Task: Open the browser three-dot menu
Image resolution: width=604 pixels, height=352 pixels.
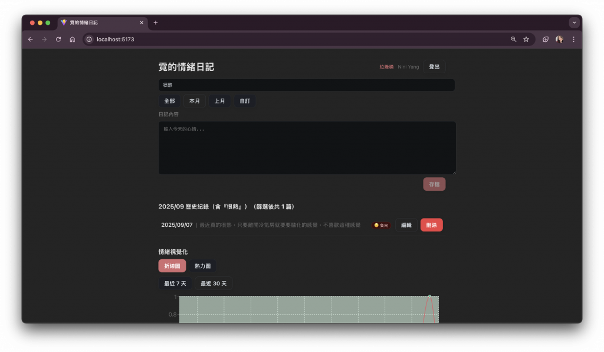Action: (x=573, y=40)
